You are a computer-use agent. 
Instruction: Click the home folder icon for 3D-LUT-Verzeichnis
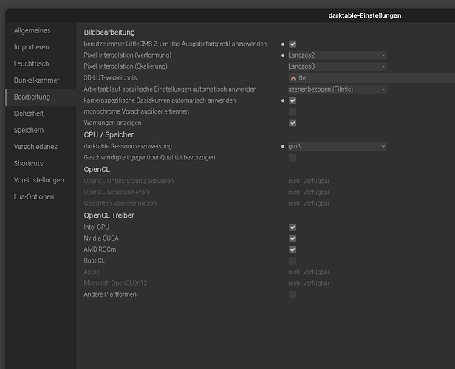293,78
